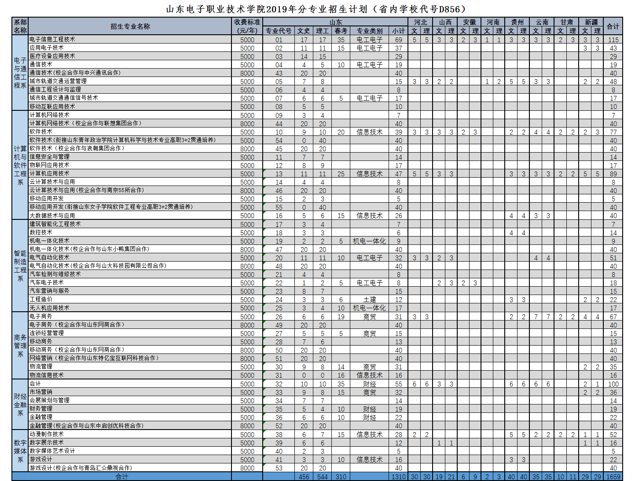Select major name "城市轨道交通运营管理"
Image resolution: width=635 pixels, height=481 pixels.
pos(58,81)
